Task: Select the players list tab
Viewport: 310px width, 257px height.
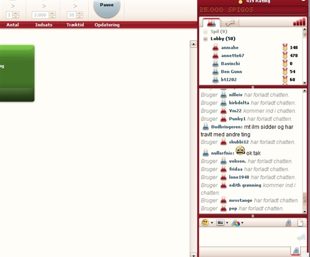Action: (211, 23)
